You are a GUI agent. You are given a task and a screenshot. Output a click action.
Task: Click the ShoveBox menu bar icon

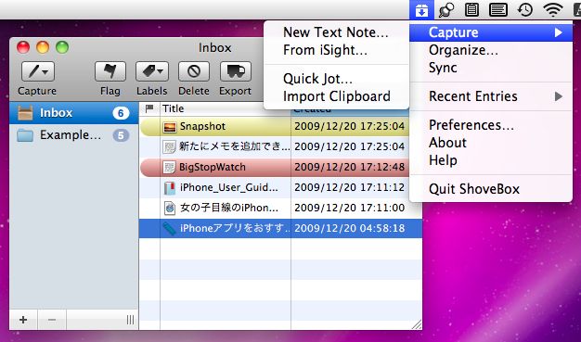point(421,10)
